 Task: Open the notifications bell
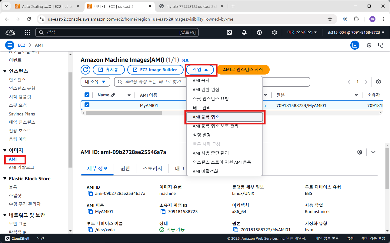[x=244, y=32]
